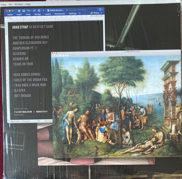Expand the hidden ribbon tabs chevron after Mailings

click(80, 13)
